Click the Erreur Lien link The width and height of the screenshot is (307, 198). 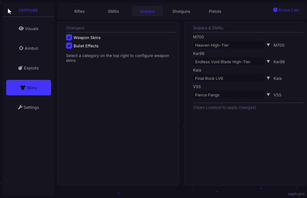pyautogui.click(x=289, y=10)
